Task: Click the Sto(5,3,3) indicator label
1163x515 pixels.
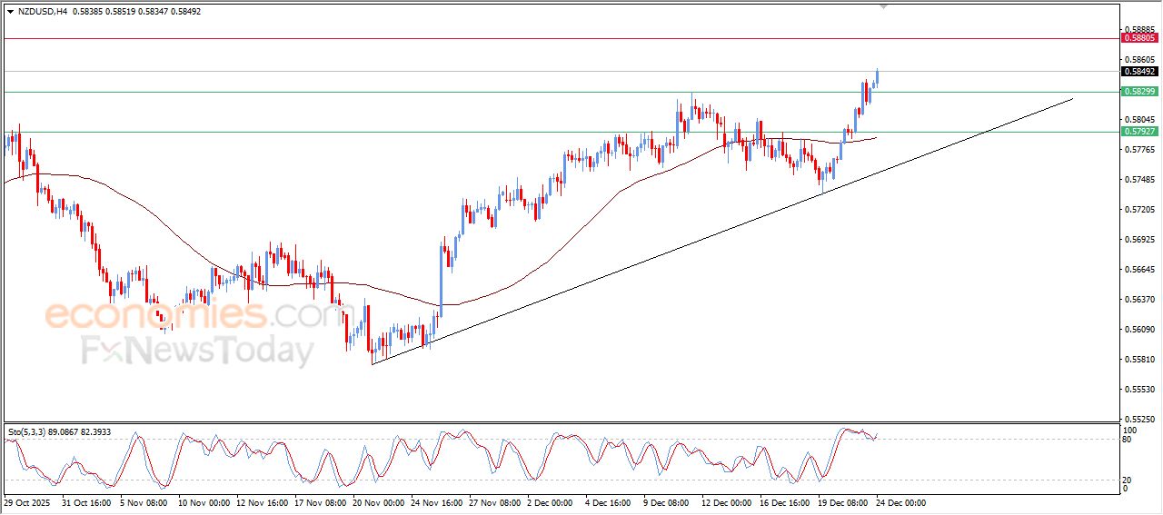Action: coord(28,431)
